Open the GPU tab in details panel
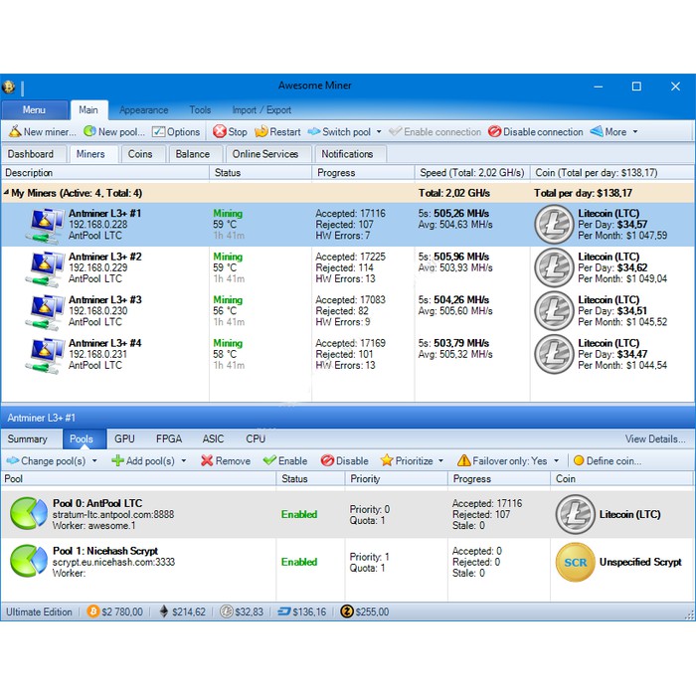Screen dimensions: 696x696 click(124, 438)
